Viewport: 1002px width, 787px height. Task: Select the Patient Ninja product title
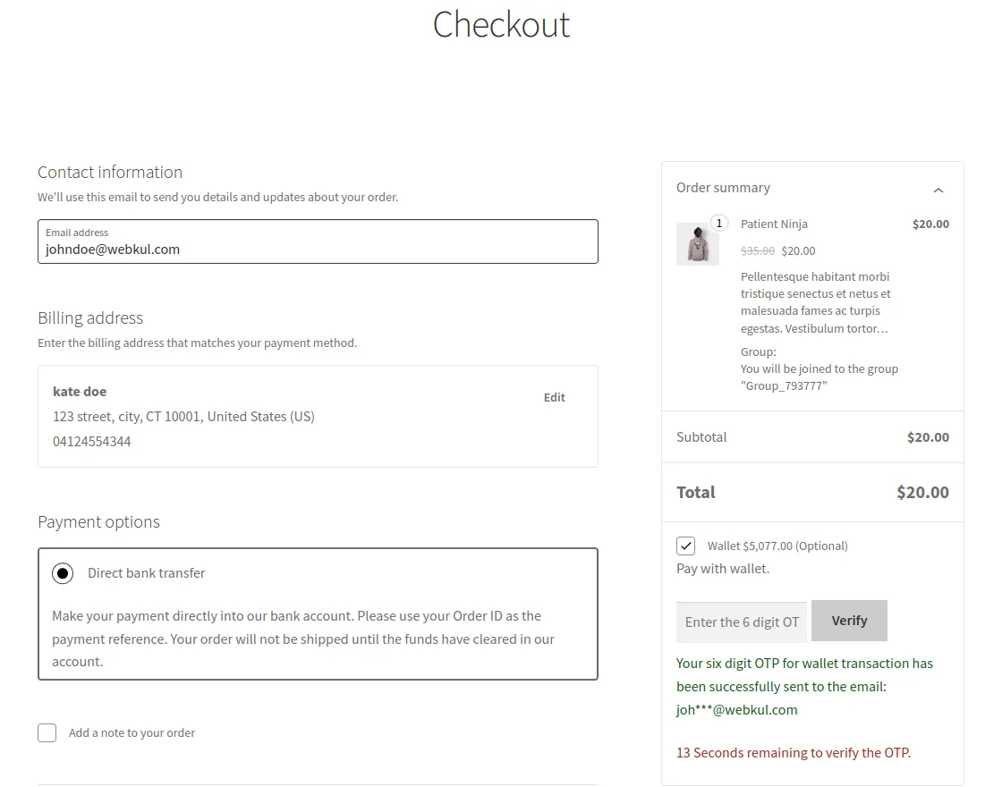(774, 224)
